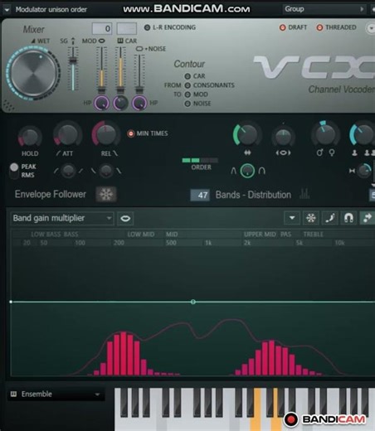Click the HOLD knob

30,137
